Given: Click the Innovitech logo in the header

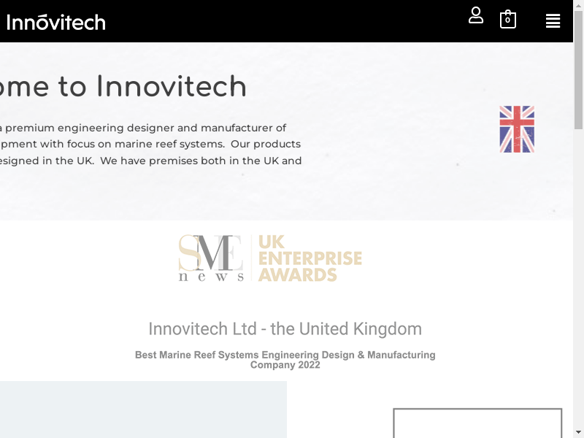Looking at the screenshot, I should [x=56, y=22].
